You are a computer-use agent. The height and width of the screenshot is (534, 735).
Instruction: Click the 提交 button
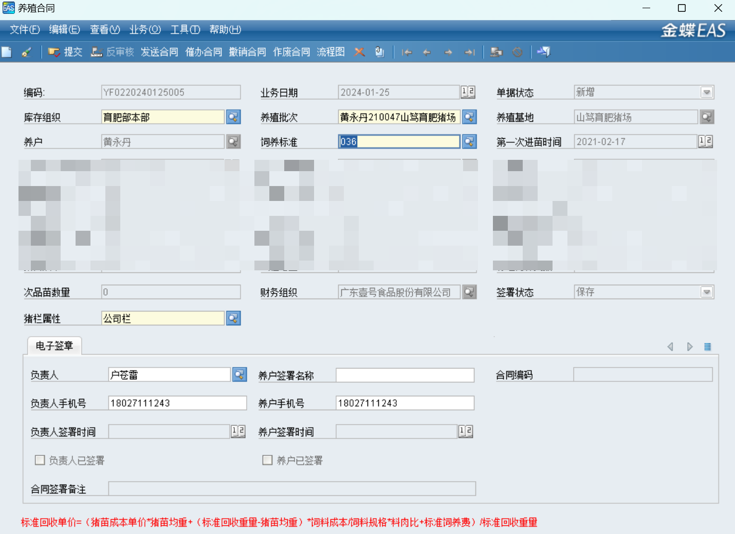tap(65, 52)
